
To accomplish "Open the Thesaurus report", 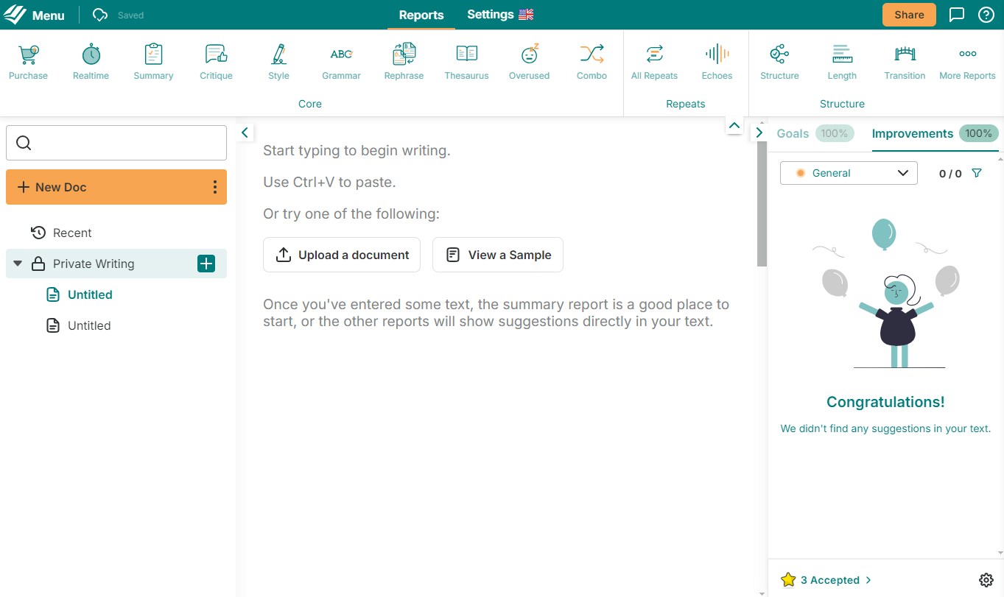I will pyautogui.click(x=466, y=62).
